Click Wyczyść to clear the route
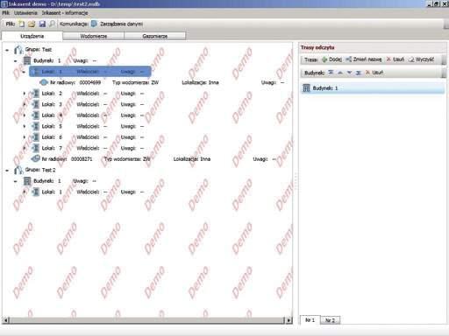 coord(421,59)
